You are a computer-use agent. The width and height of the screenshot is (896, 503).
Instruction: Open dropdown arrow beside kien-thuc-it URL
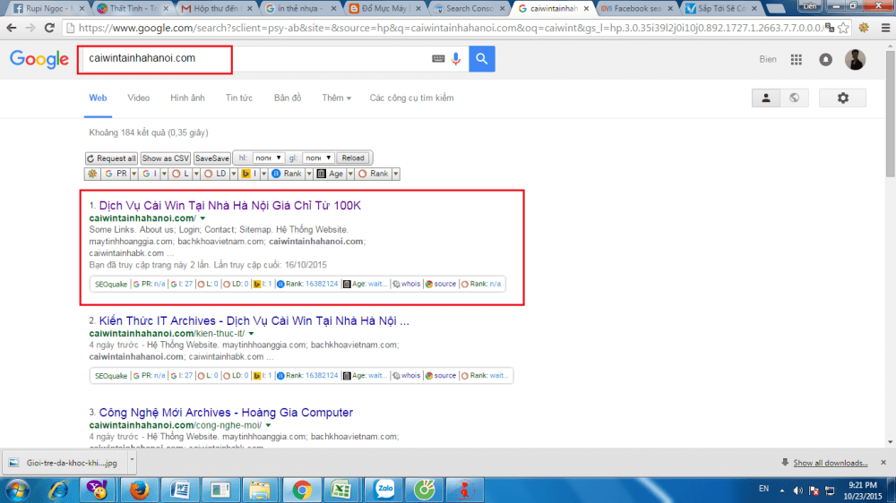click(x=252, y=334)
